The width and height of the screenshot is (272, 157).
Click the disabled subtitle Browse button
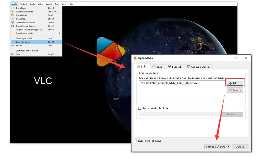232,114
